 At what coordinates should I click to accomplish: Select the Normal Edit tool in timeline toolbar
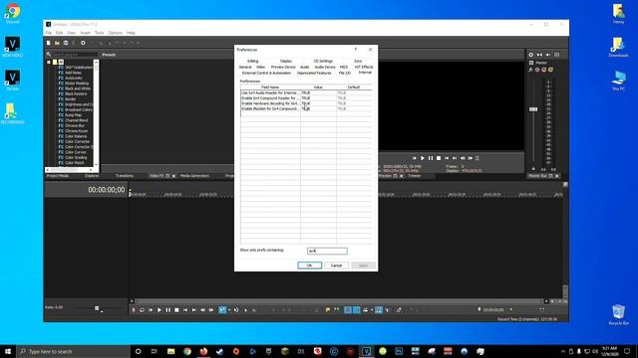(x=222, y=310)
